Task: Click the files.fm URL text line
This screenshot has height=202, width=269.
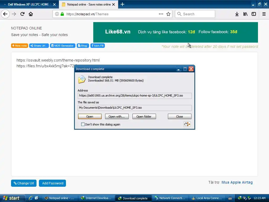Action: (x=45, y=66)
